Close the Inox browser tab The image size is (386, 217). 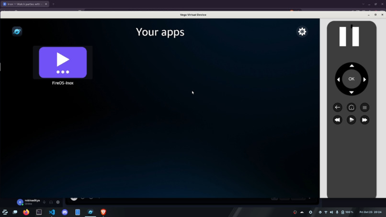click(x=46, y=4)
